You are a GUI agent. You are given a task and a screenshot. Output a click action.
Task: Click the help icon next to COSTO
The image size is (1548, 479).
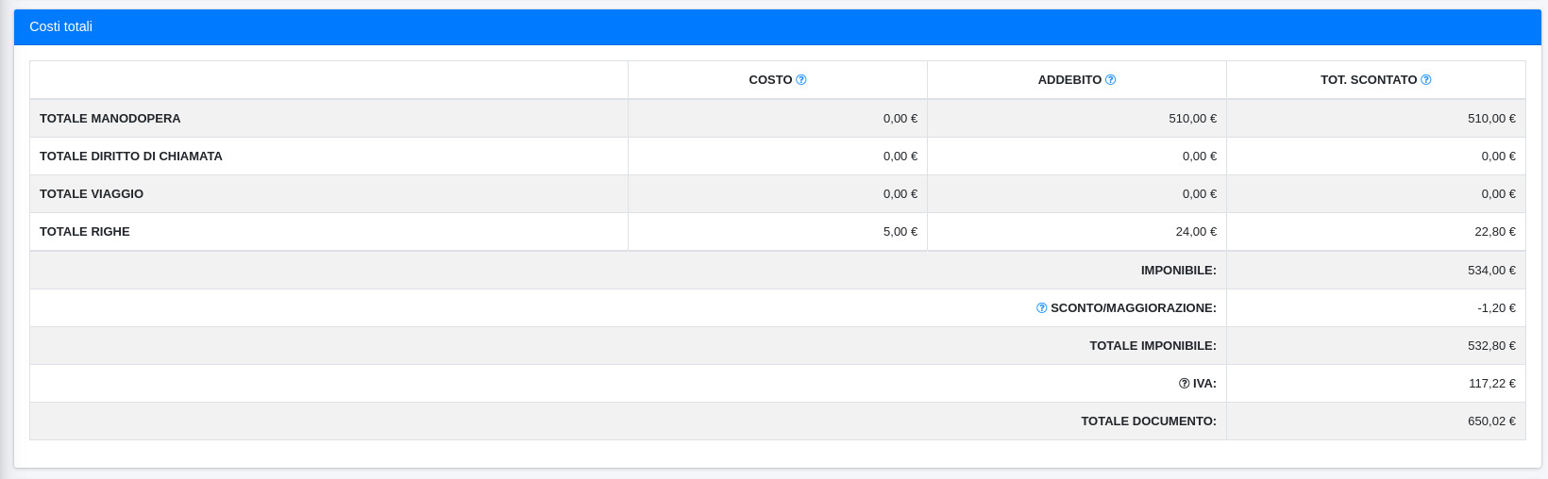801,80
